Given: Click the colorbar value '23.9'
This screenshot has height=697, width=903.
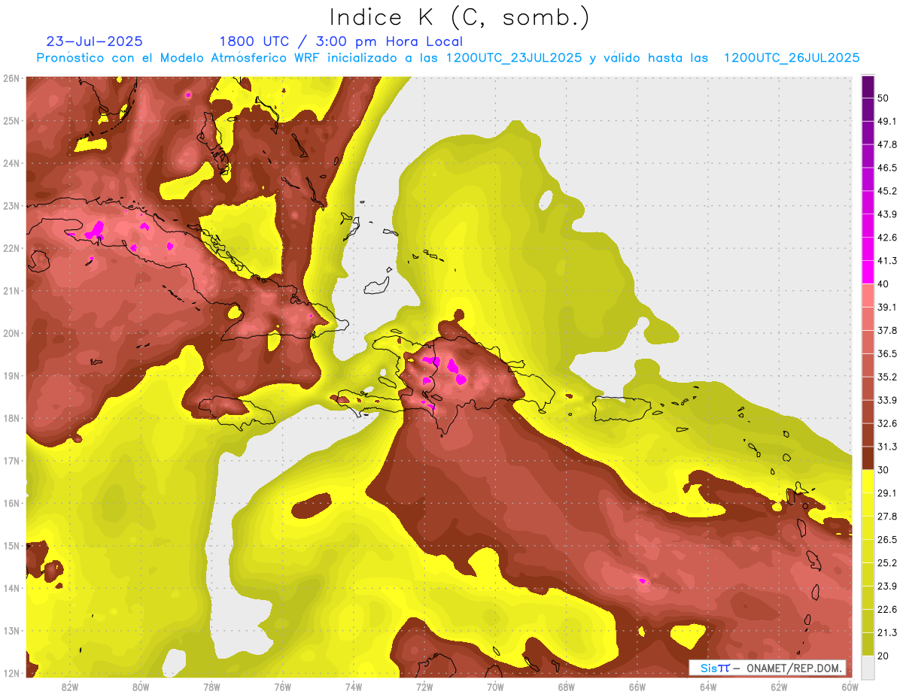Looking at the screenshot, I should tap(887, 586).
